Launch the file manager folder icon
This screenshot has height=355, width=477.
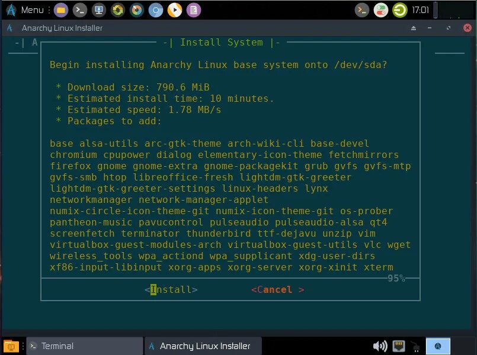tap(61, 10)
